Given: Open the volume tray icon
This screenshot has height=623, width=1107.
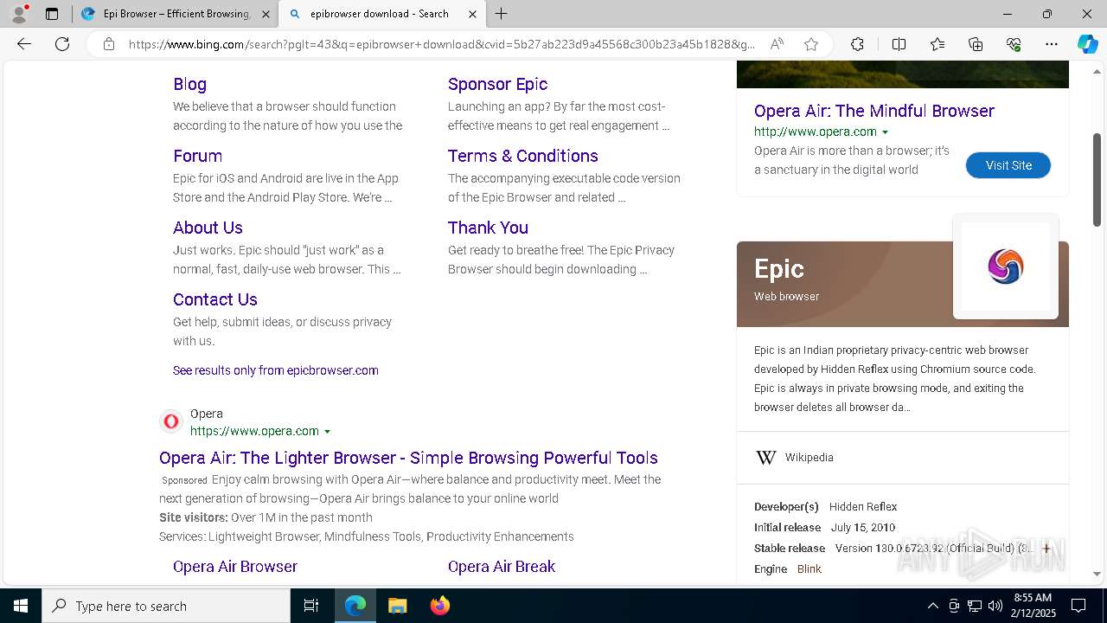Looking at the screenshot, I should 995,606.
